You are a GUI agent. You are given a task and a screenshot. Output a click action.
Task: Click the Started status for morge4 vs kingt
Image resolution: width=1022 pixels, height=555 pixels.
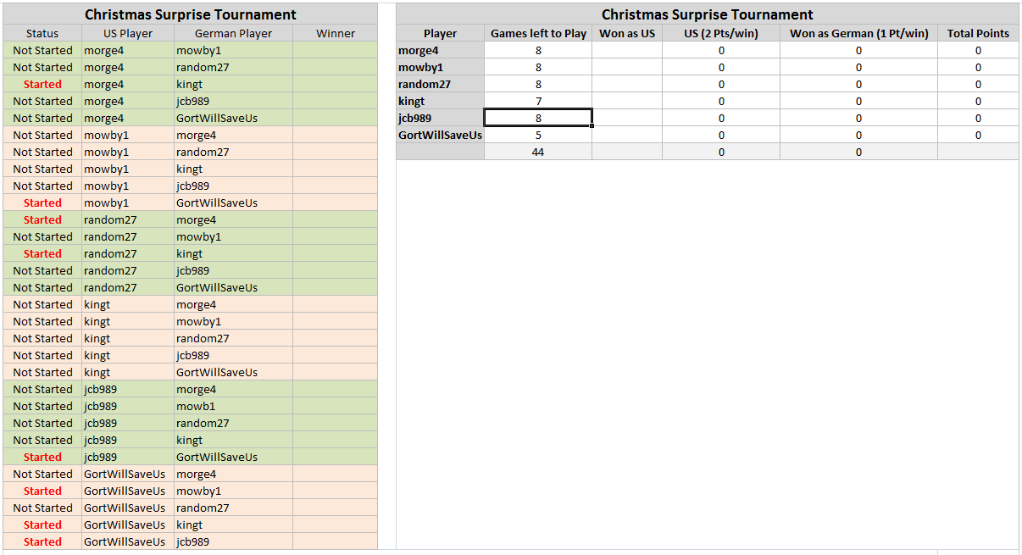(x=42, y=84)
